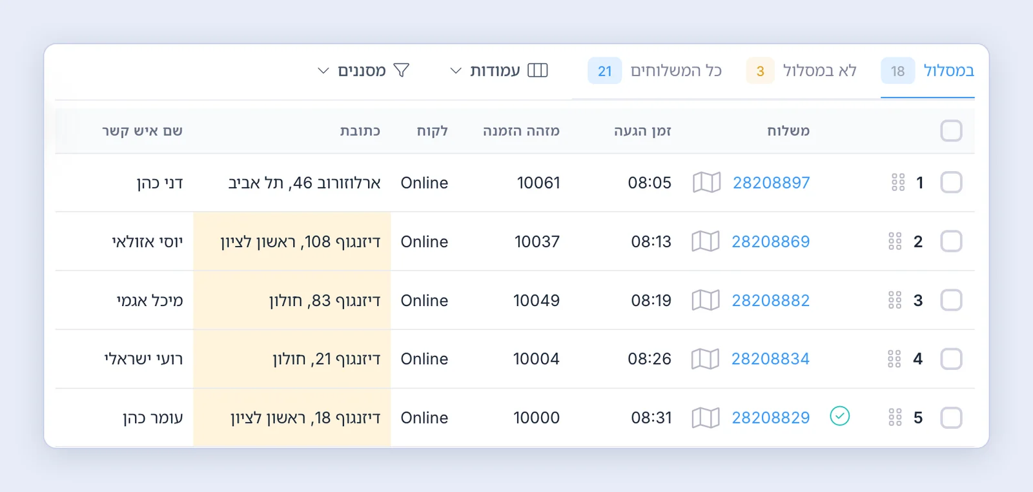The height and width of the screenshot is (492, 1033).
Task: Open shipment link 28208834
Action: pos(770,359)
